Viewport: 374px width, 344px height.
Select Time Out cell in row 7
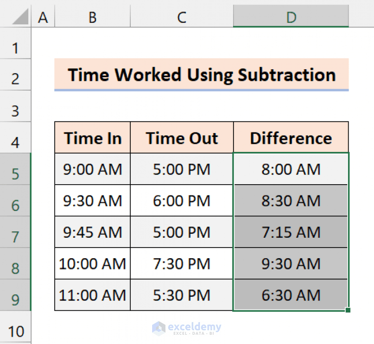pos(182,232)
